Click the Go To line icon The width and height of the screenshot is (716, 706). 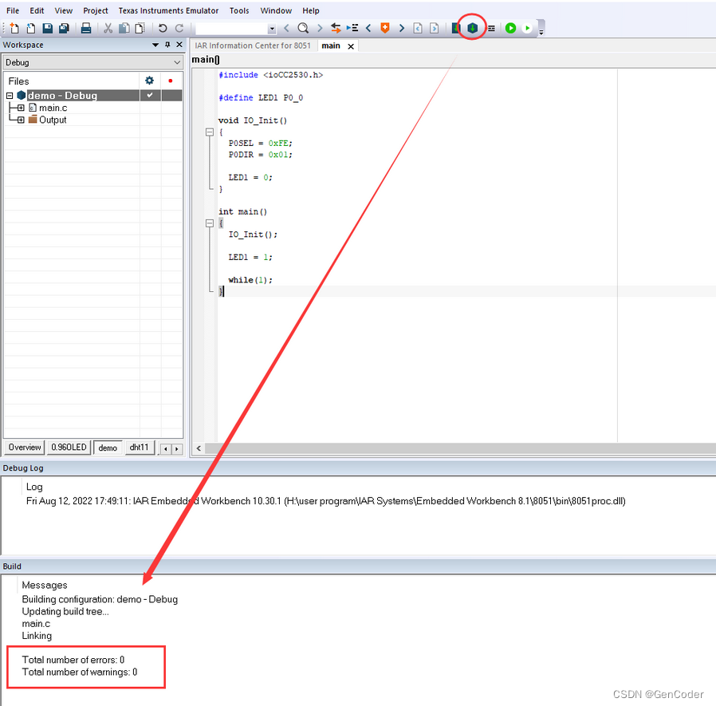[x=352, y=29]
